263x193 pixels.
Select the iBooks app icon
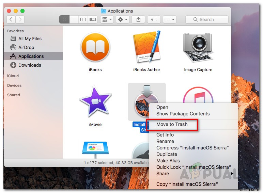pyautogui.click(x=95, y=47)
